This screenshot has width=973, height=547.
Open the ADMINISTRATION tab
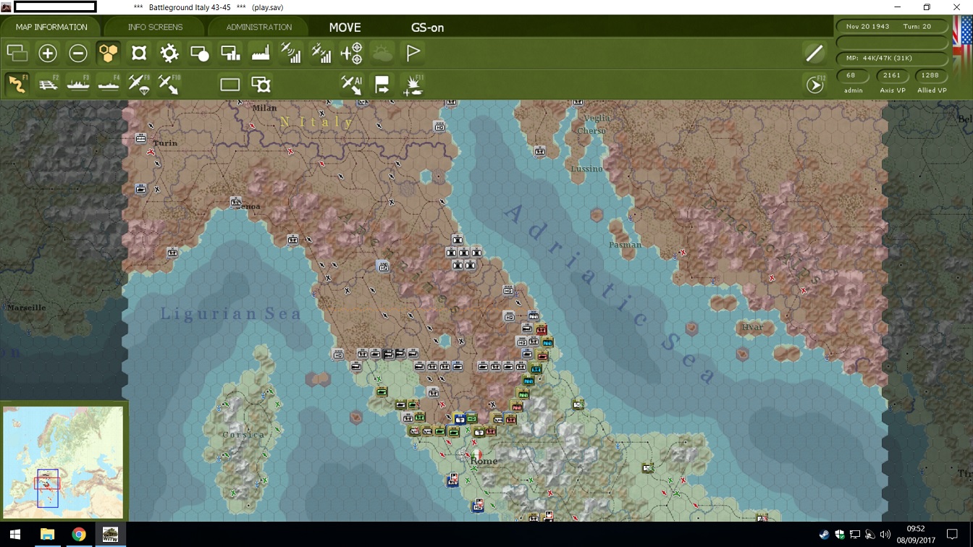click(x=258, y=27)
